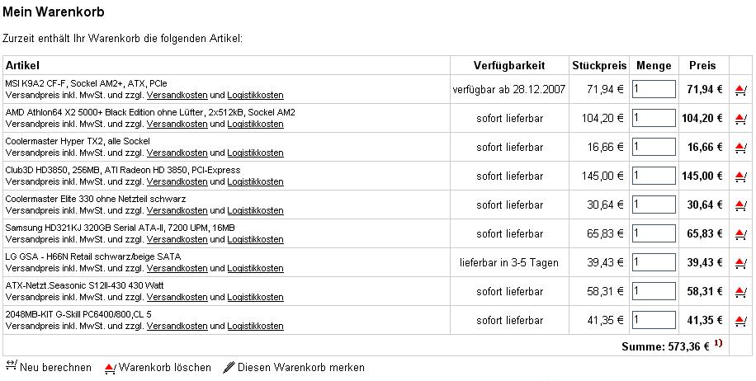Remove Seasonic S12II-430 power supply from cart
This screenshot has height=381, width=756.
click(x=740, y=293)
